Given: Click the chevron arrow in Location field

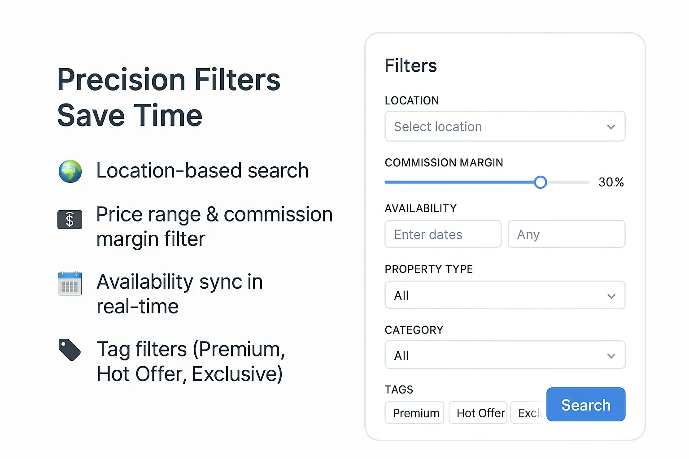Looking at the screenshot, I should tap(611, 127).
